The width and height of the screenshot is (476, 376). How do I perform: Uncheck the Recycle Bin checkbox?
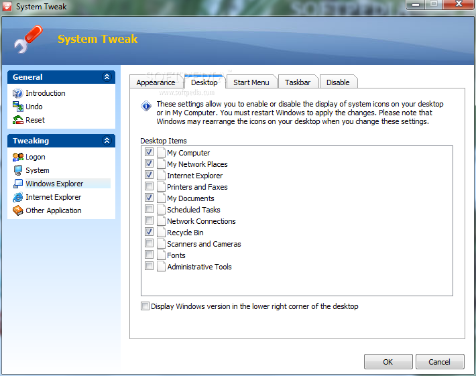pyautogui.click(x=149, y=231)
